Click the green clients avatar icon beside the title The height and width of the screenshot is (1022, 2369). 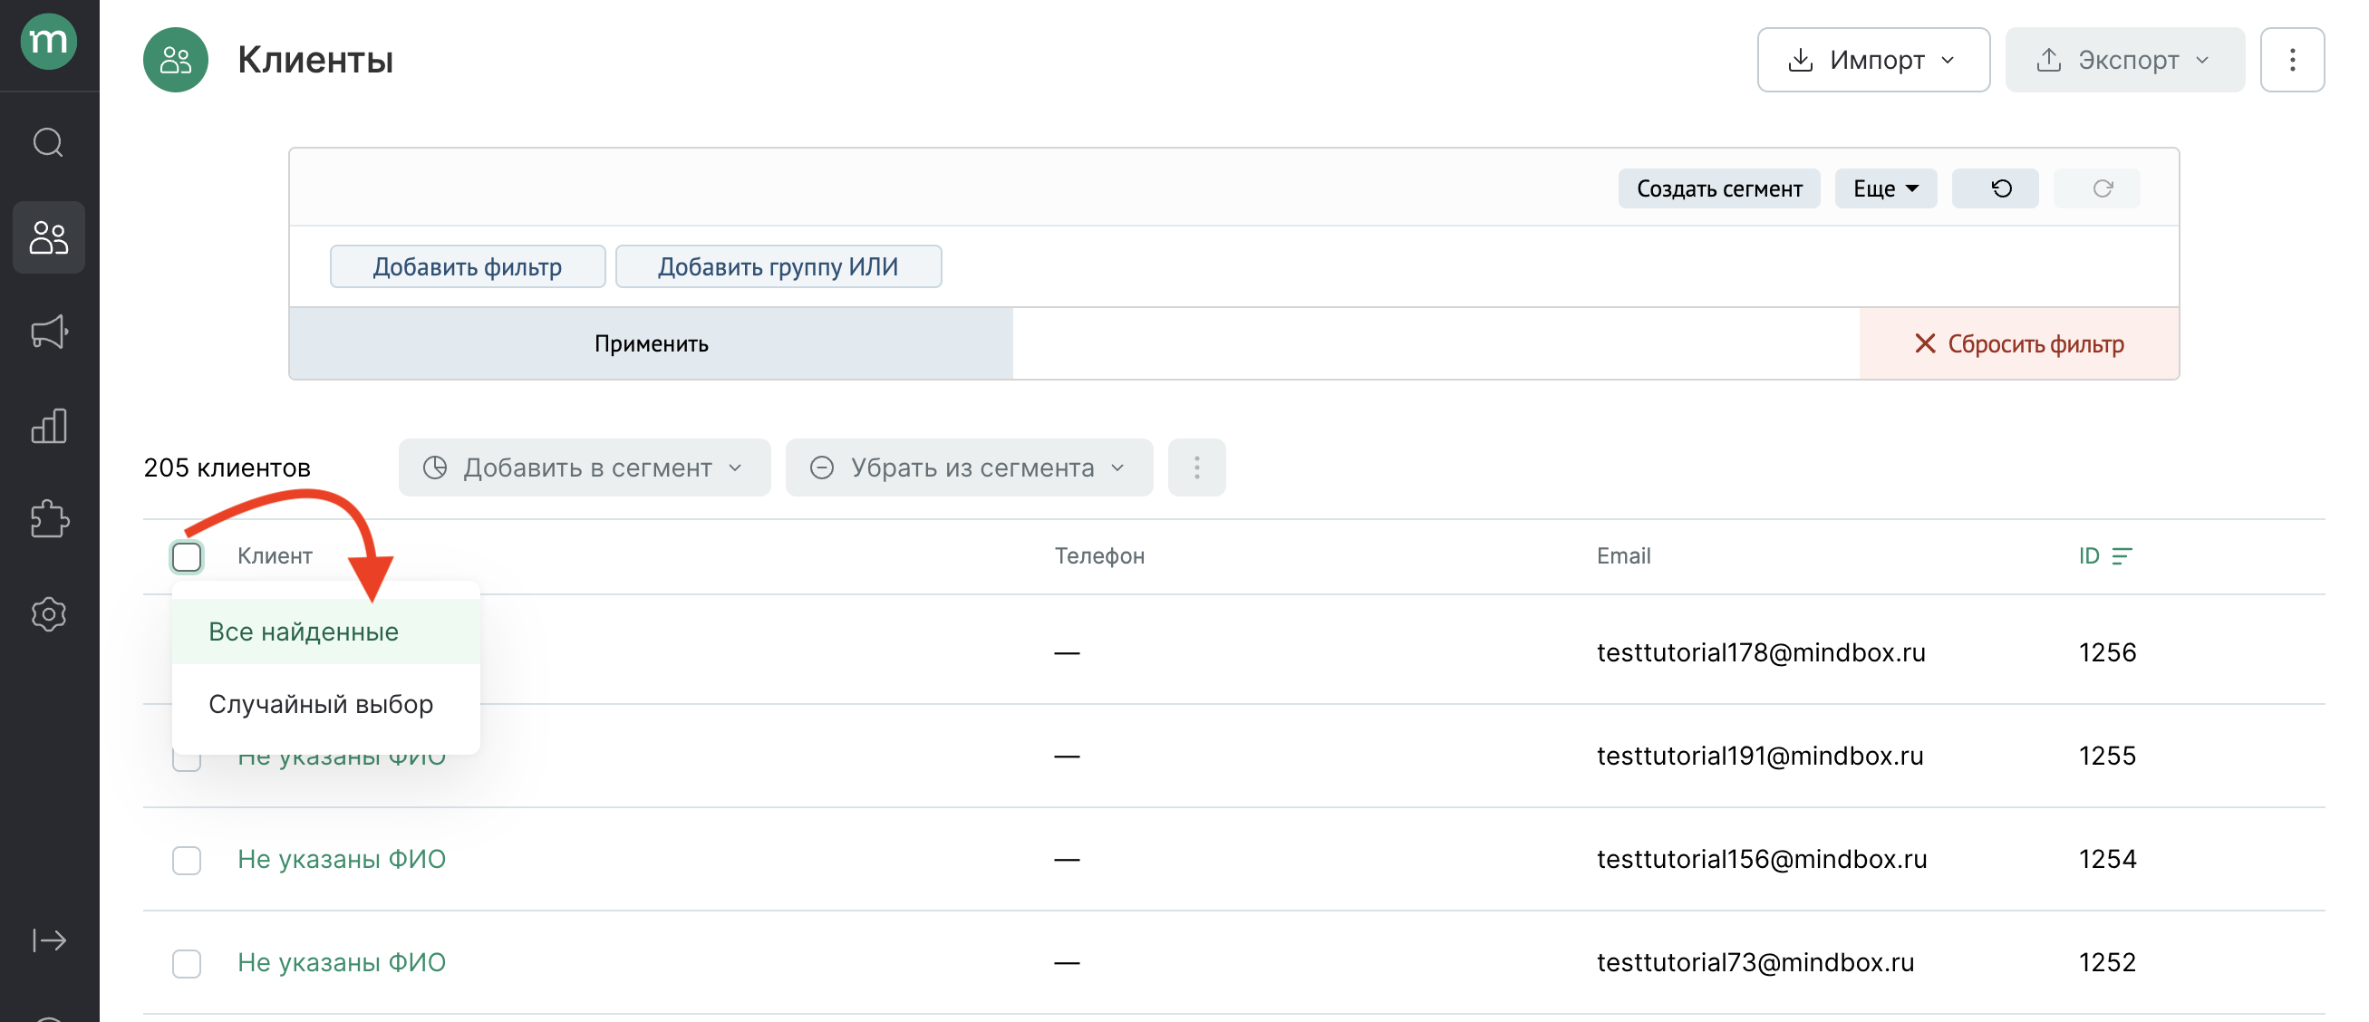tap(176, 60)
